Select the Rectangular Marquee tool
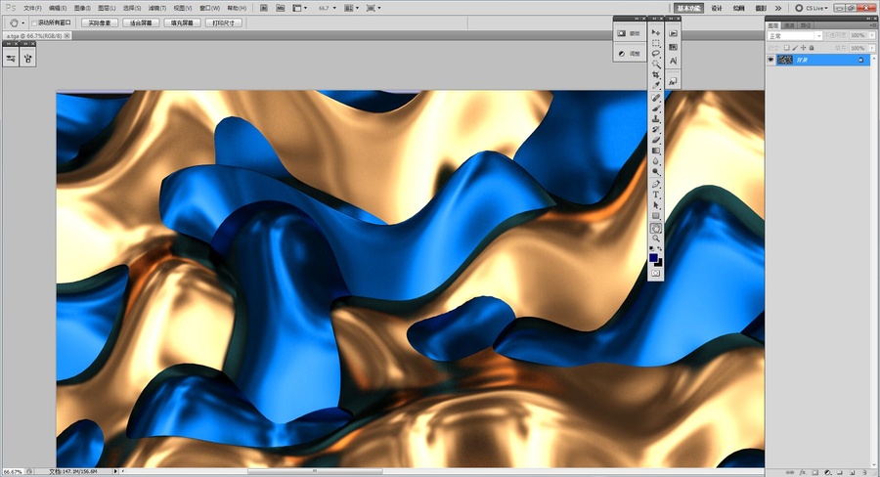 point(655,43)
